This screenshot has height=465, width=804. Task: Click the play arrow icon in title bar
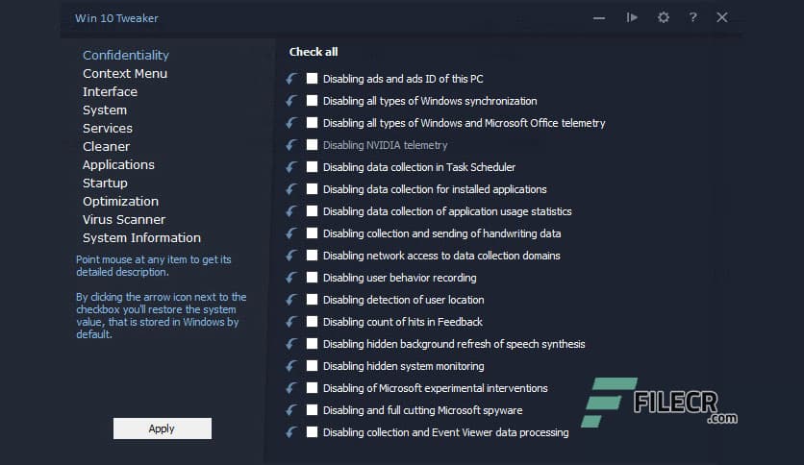pos(632,17)
